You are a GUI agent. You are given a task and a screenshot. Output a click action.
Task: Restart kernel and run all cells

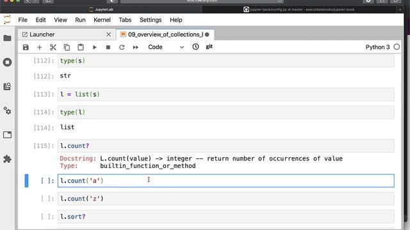pyautogui.click(x=135, y=47)
